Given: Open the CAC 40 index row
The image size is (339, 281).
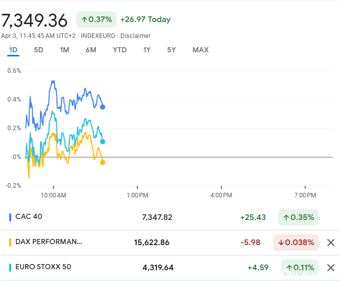Looking at the screenshot, I should click(x=169, y=217).
